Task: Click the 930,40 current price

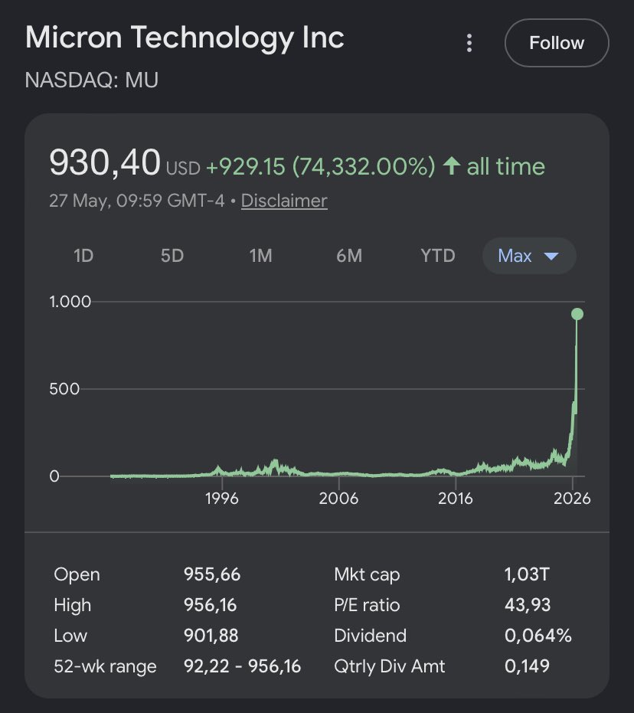Action: point(105,162)
